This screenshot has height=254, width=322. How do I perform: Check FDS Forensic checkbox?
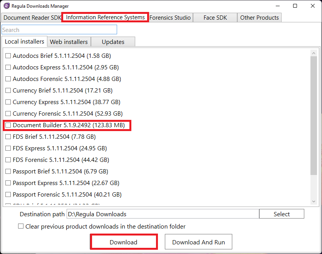pyautogui.click(x=8, y=160)
